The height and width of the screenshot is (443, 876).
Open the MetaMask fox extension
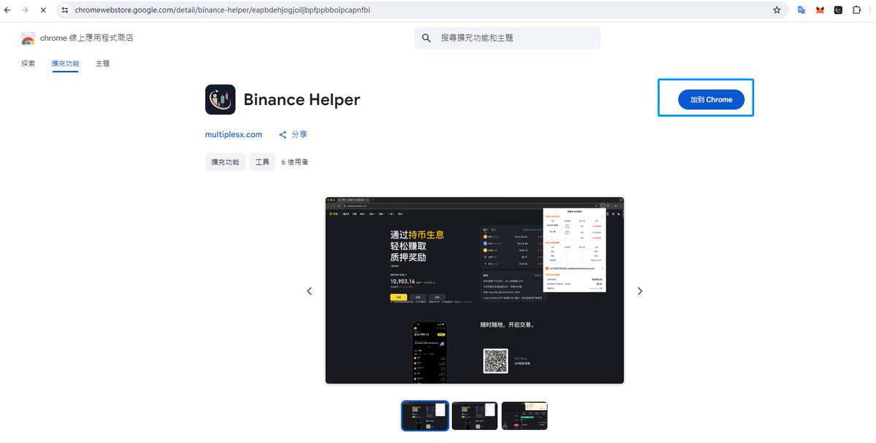click(x=820, y=10)
